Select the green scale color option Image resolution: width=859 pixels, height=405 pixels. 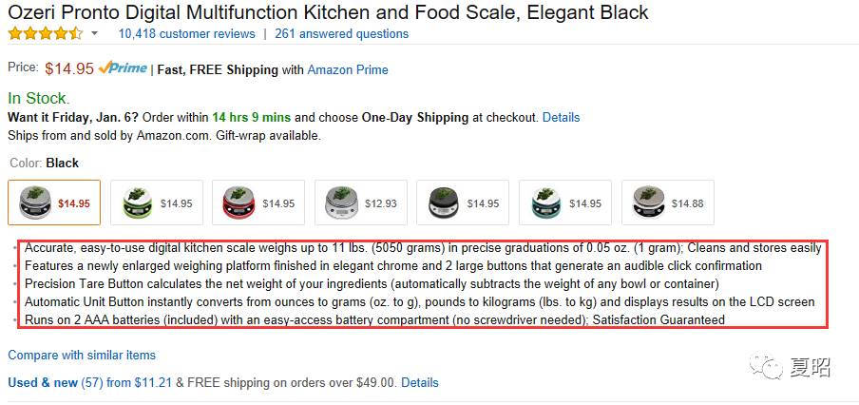point(158,202)
